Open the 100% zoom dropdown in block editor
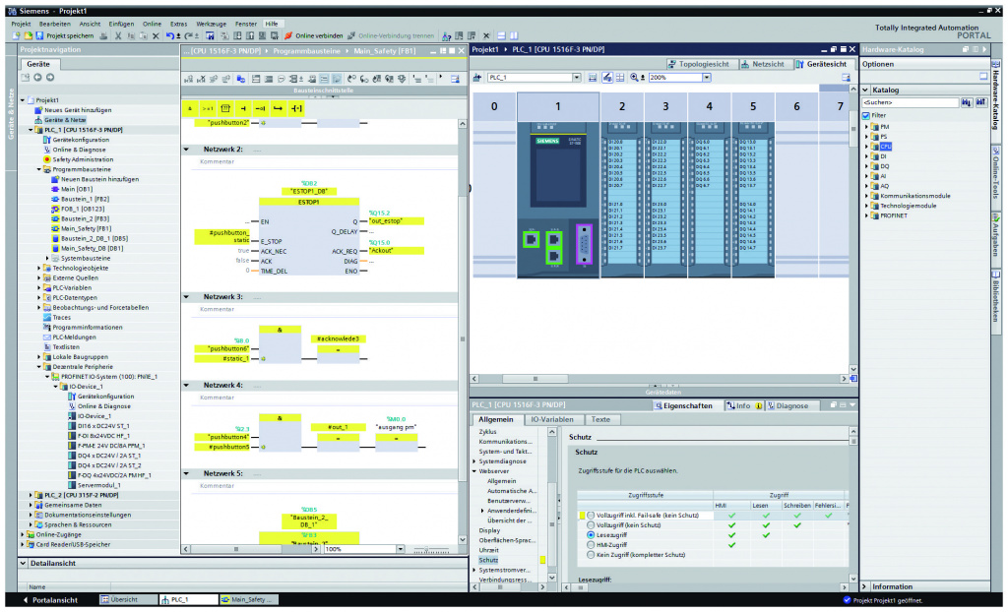Viewport: 1008px width, 612px height. [x=401, y=550]
